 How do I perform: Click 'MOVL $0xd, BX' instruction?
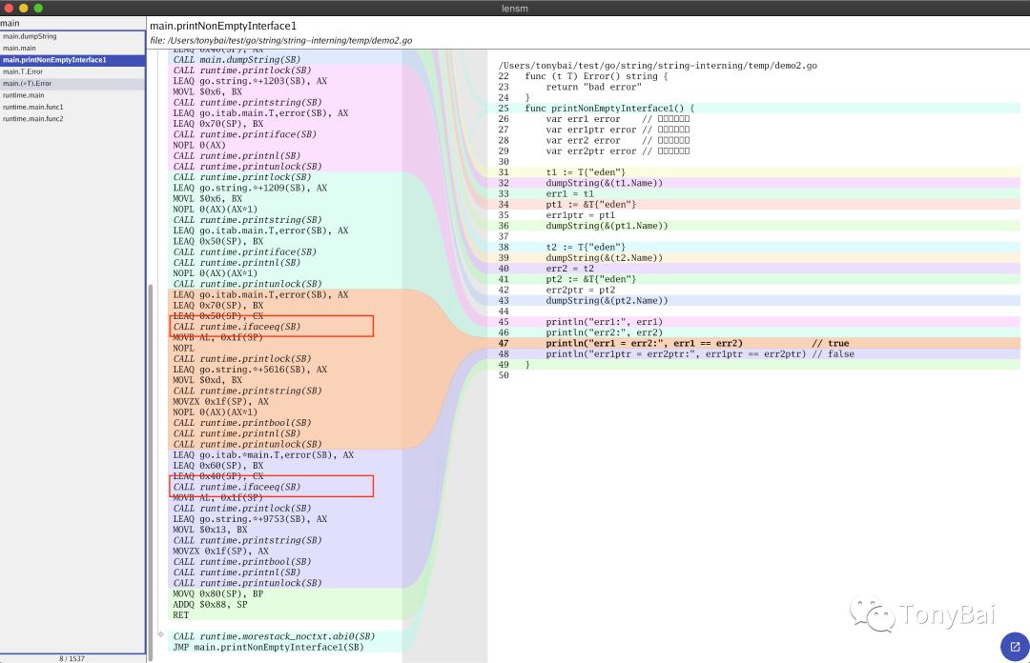coord(208,380)
